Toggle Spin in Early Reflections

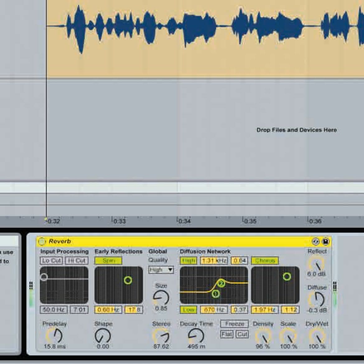(x=108, y=261)
